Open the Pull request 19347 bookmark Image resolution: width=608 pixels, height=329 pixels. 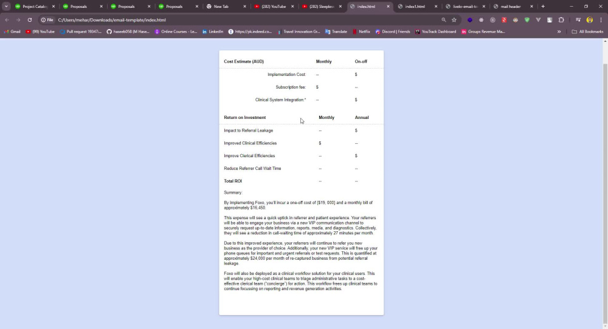tap(81, 32)
